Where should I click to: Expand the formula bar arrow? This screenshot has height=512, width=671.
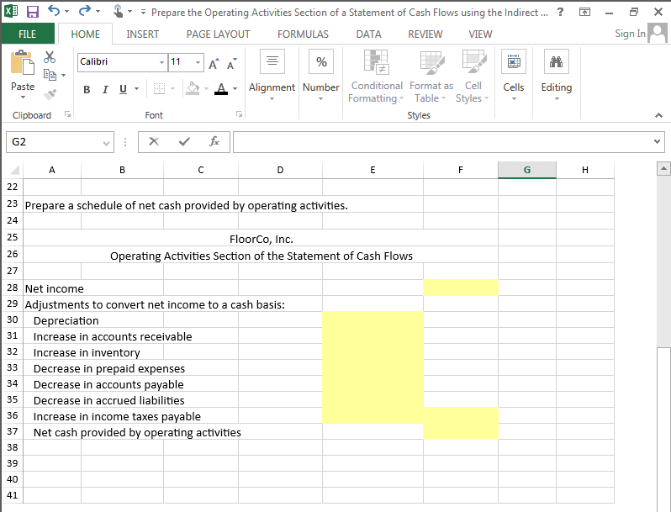[x=657, y=141]
